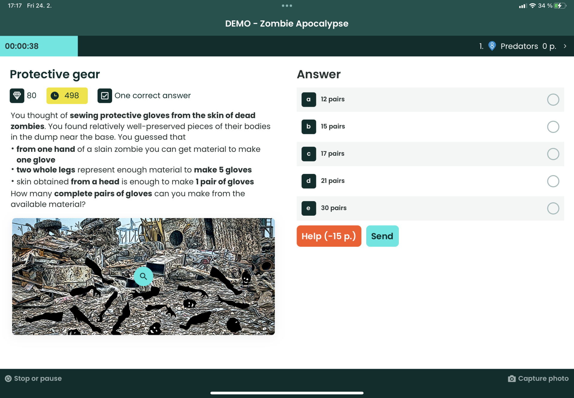Open the junkyard body parts picture
Screen dimensions: 574x398
(x=143, y=276)
